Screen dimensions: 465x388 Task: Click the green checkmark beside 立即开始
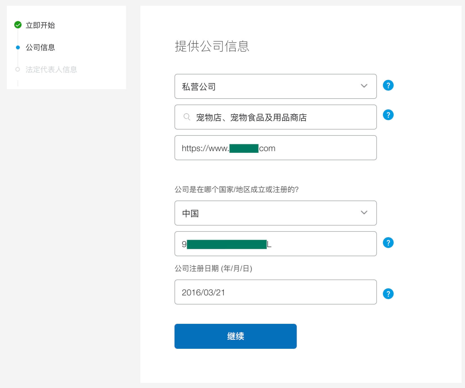pyautogui.click(x=18, y=25)
